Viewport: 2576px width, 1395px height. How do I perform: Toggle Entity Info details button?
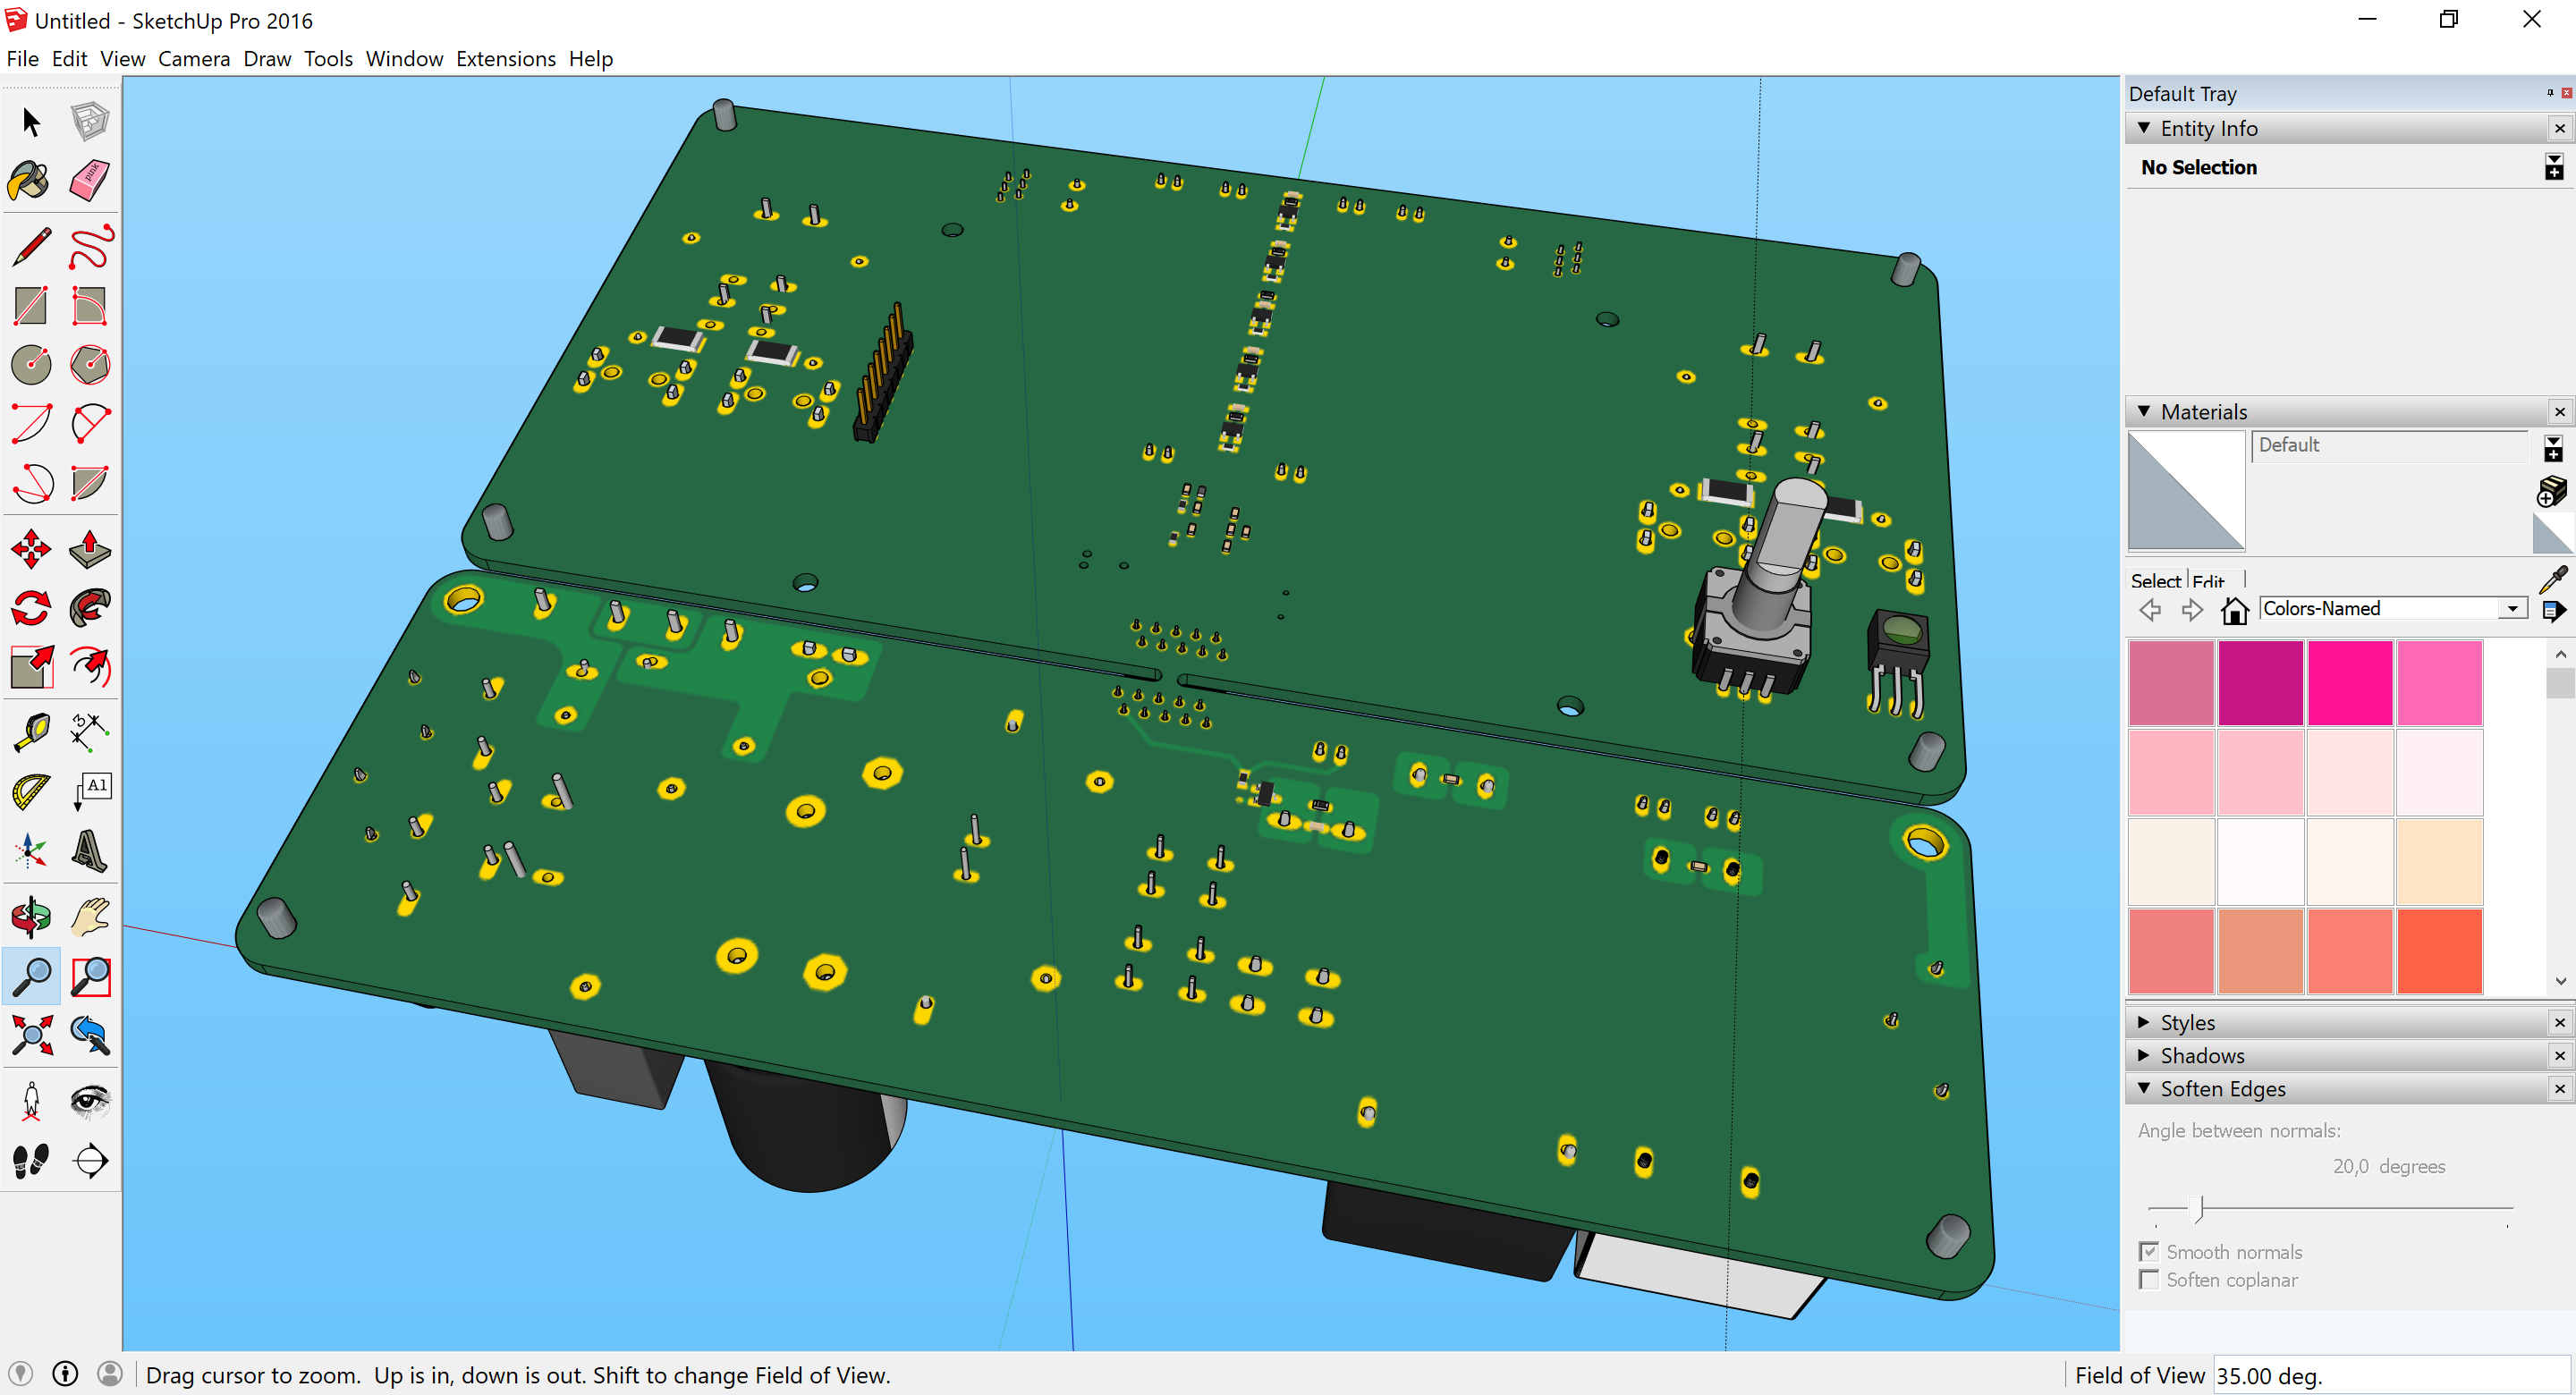(x=2554, y=167)
